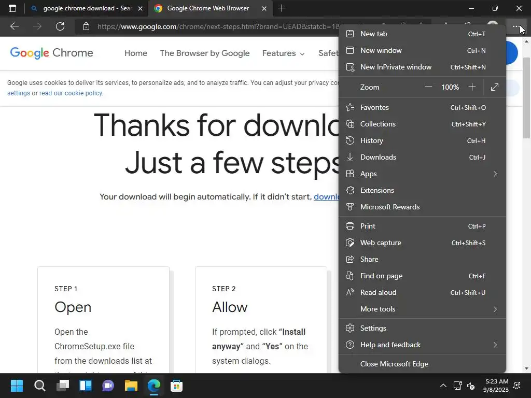Open taskbar clock and date

(x=496, y=386)
